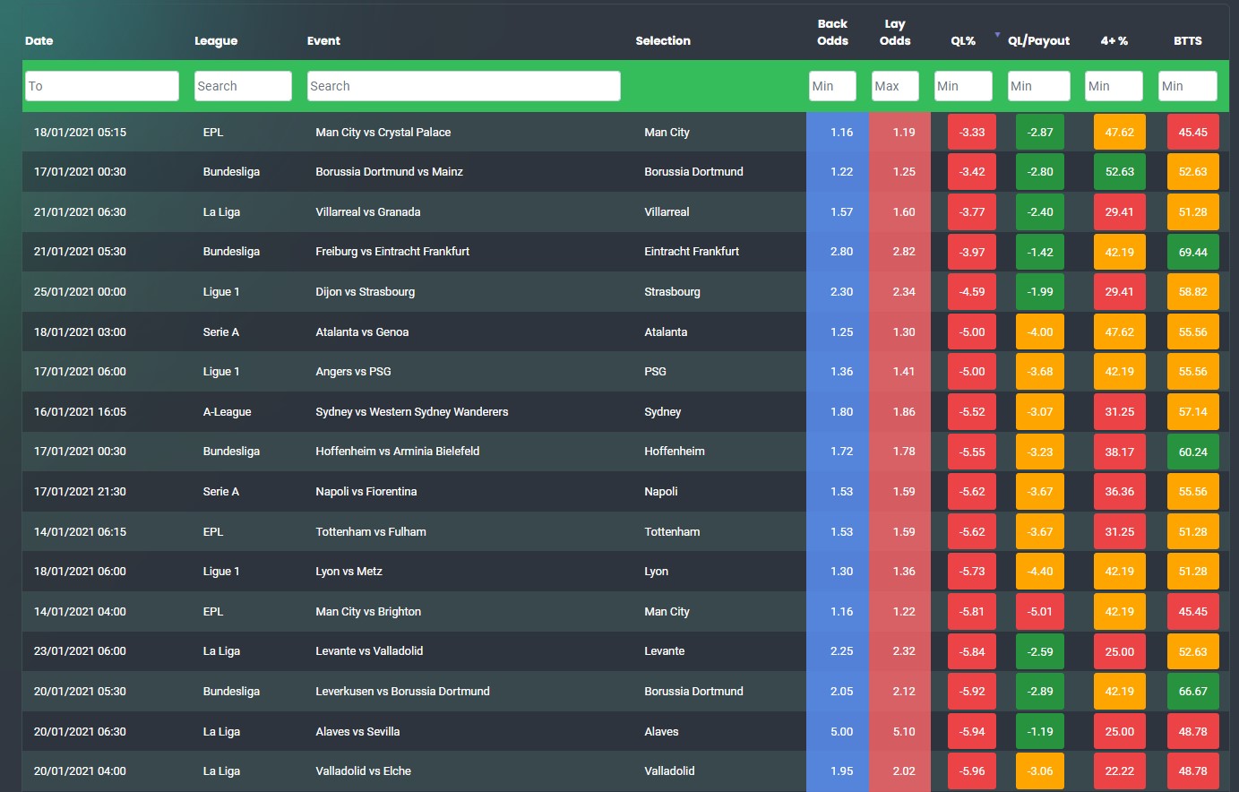This screenshot has height=792, width=1239.
Task: Select the Valladolid vs Elche event
Action: click(x=364, y=770)
